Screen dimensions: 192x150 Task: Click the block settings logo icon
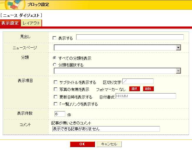tap(15, 5)
